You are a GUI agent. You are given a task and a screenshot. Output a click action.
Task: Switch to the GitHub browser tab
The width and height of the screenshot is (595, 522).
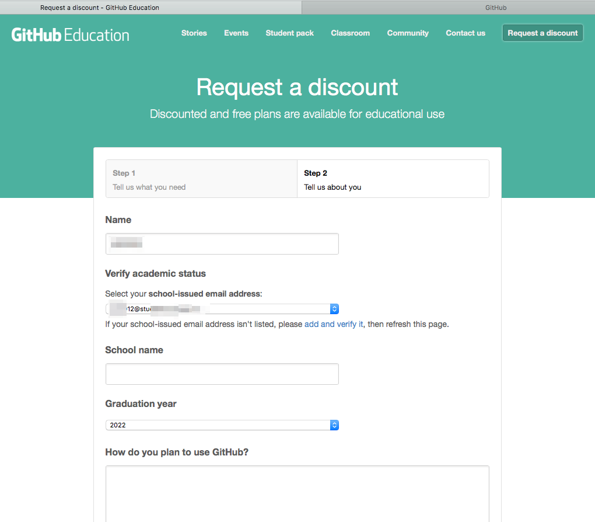(x=496, y=8)
